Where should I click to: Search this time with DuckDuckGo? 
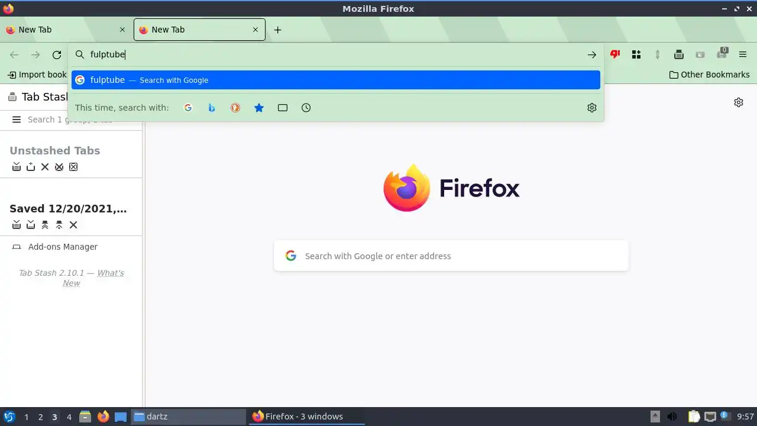coord(235,108)
